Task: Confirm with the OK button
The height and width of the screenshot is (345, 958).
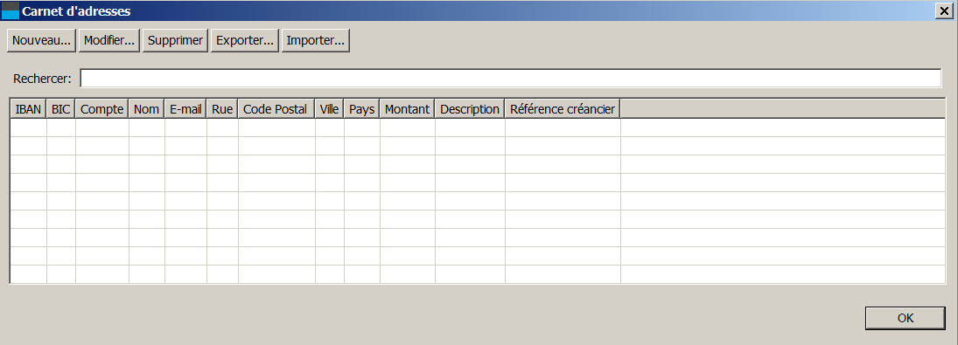Action: point(906,318)
